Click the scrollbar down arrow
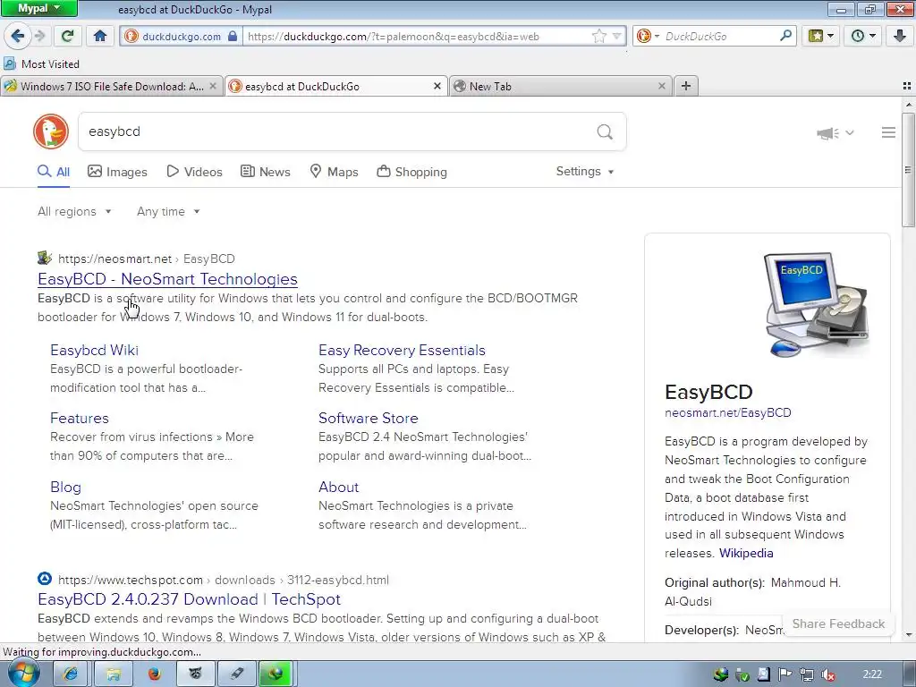Image resolution: width=916 pixels, height=687 pixels. tap(909, 635)
